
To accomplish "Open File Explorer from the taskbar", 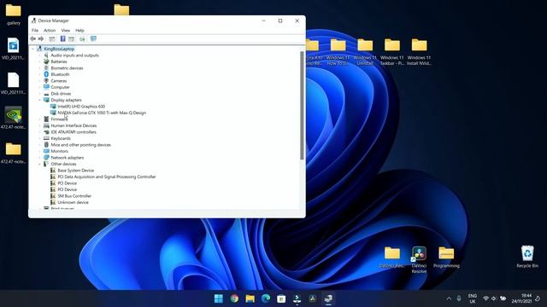I will pyautogui.click(x=250, y=298).
